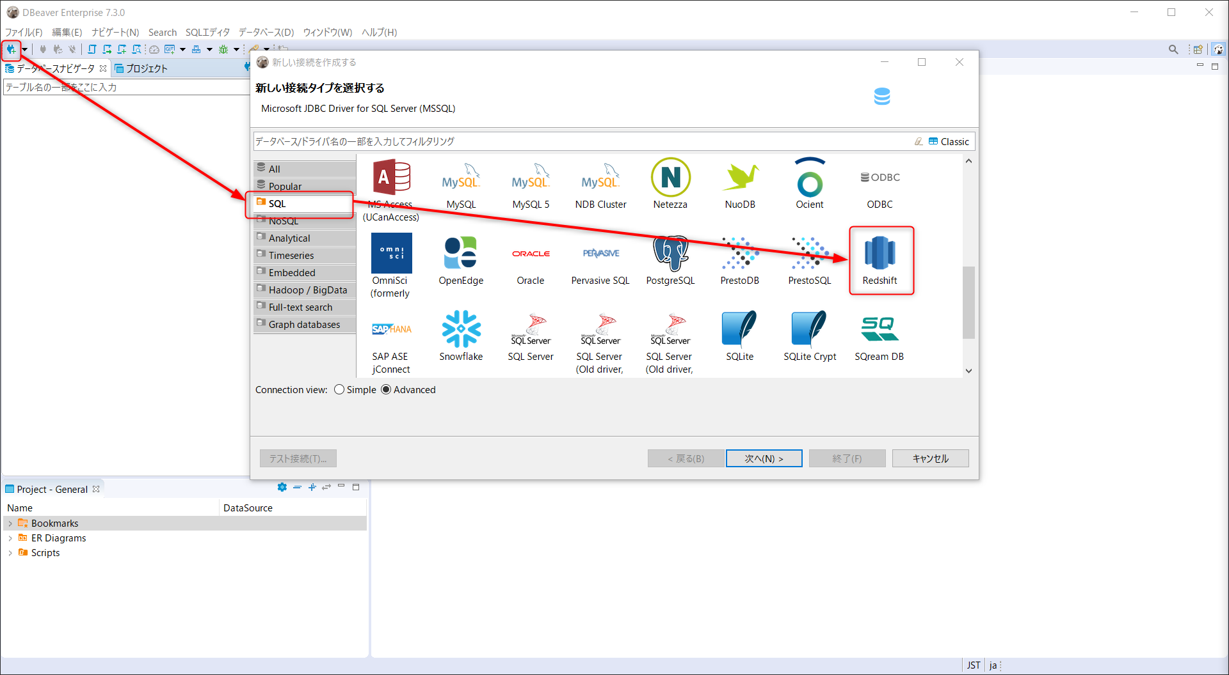The width and height of the screenshot is (1229, 675).
Task: Click the Open Perspective toolbar icon
Action: pyautogui.click(x=1198, y=49)
